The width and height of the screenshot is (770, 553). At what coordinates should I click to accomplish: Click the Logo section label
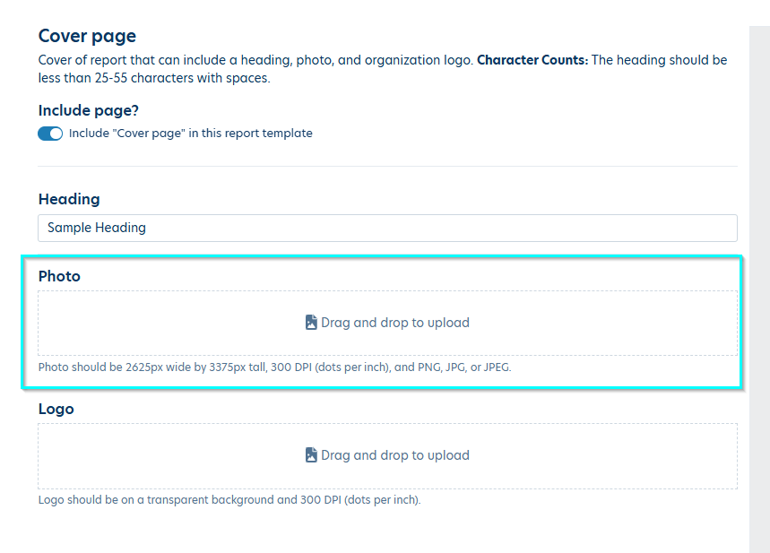(56, 409)
